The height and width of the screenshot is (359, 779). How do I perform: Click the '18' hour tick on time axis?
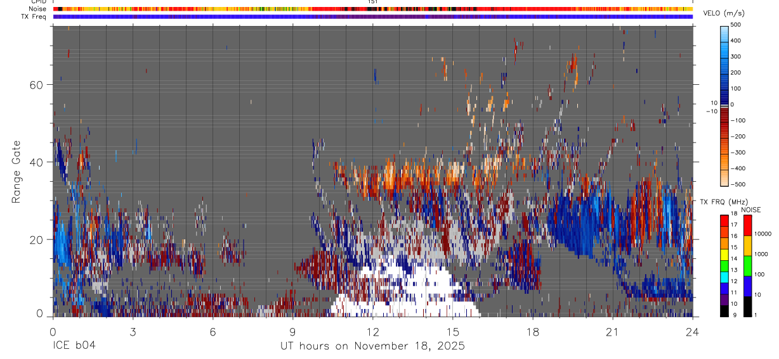tap(533, 332)
